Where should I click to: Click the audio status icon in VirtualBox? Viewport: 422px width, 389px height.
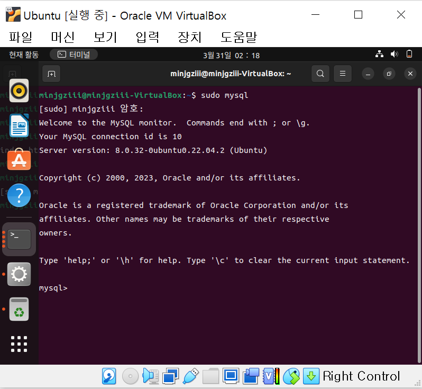[x=150, y=376]
